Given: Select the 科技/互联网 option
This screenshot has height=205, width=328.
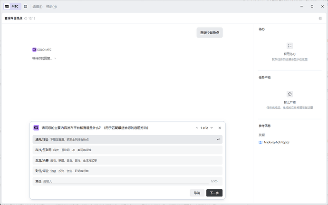Looking at the screenshot, I should (x=127, y=150).
